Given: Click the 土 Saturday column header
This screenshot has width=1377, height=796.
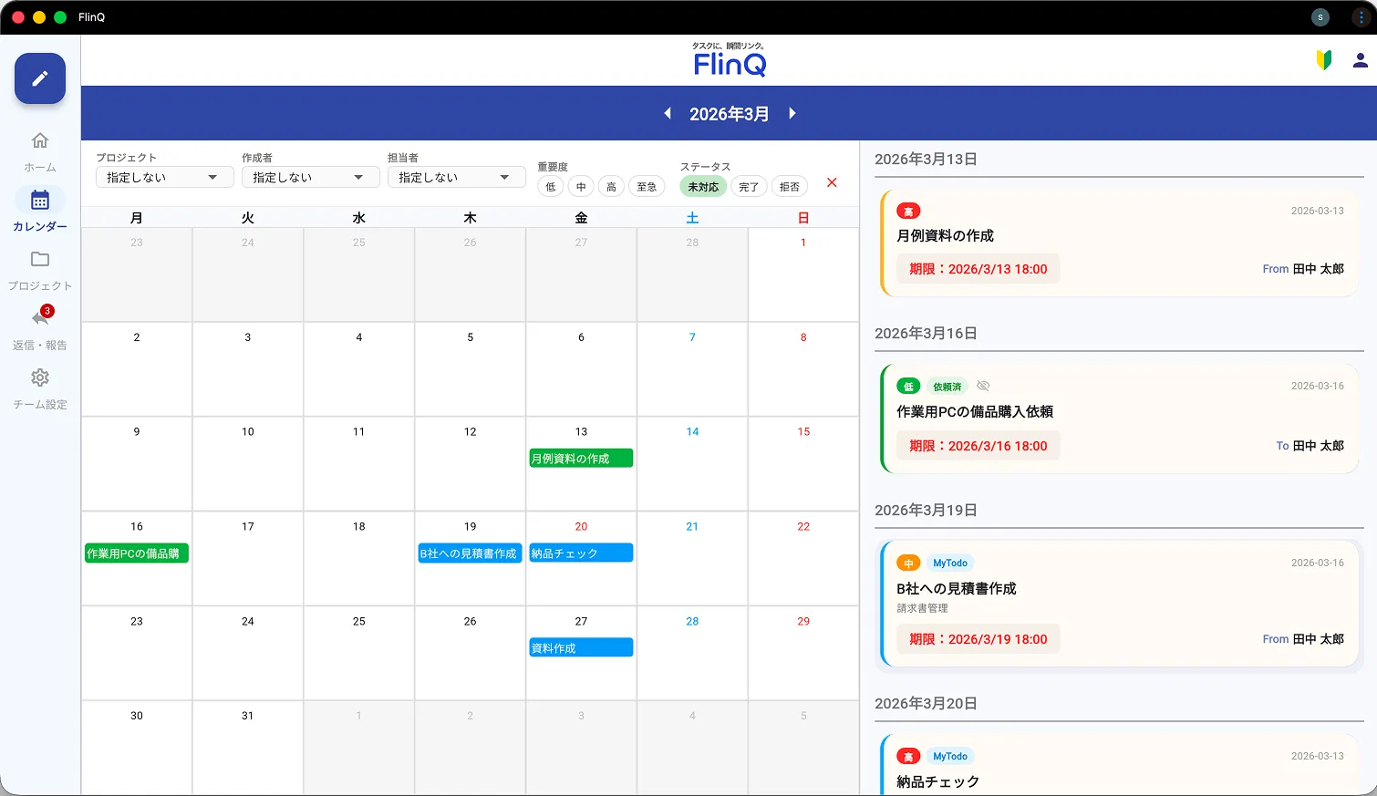Looking at the screenshot, I should point(692,218).
